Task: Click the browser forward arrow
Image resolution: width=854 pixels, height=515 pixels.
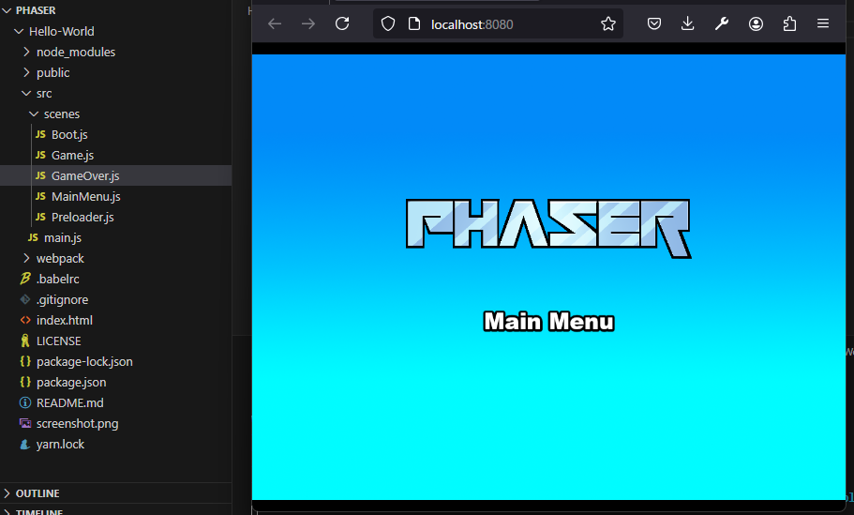Action: [308, 24]
